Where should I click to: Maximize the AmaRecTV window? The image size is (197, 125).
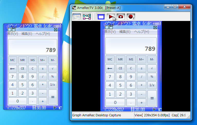[175, 7]
